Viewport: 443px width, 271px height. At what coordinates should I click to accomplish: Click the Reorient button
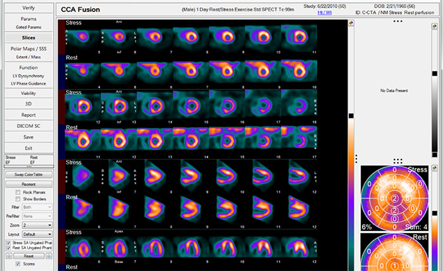pos(29,184)
